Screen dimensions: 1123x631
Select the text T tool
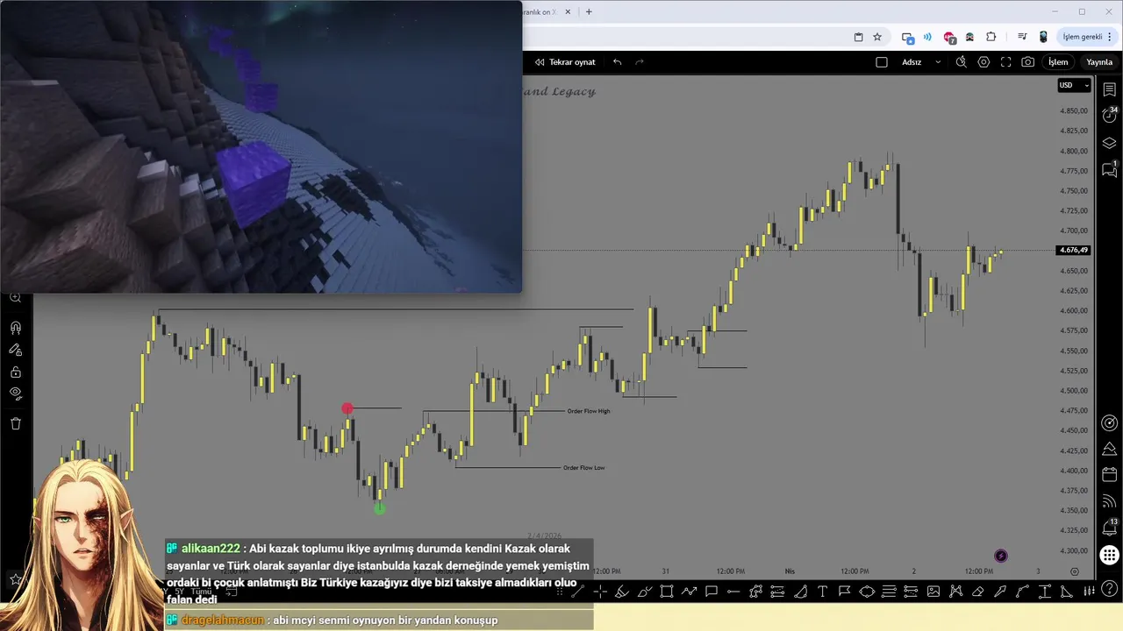823,592
